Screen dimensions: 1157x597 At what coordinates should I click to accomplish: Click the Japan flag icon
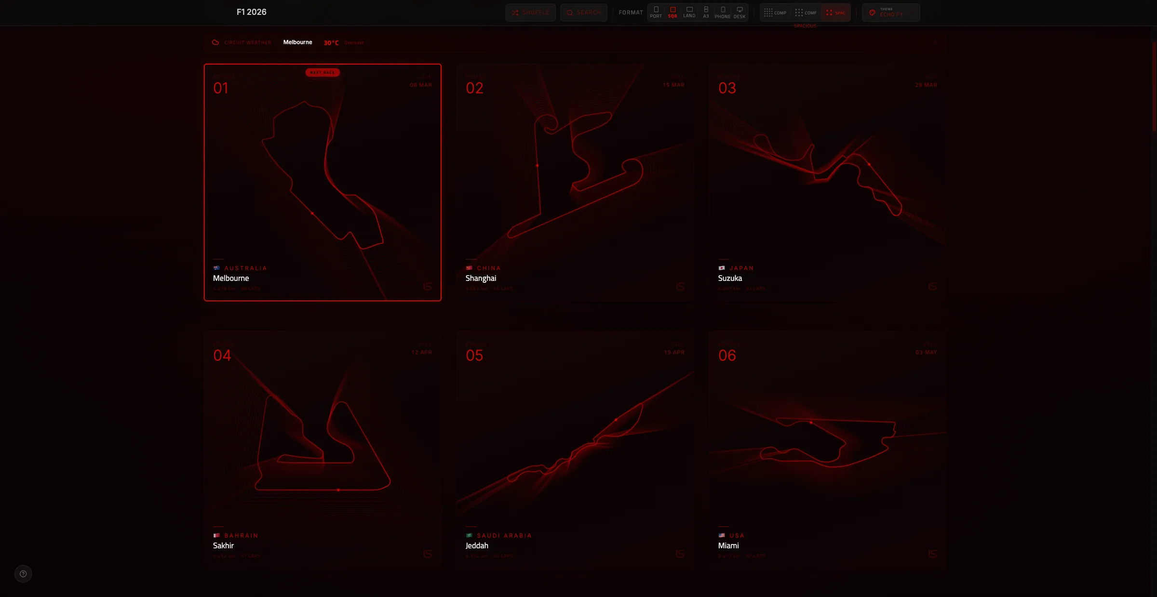point(722,268)
